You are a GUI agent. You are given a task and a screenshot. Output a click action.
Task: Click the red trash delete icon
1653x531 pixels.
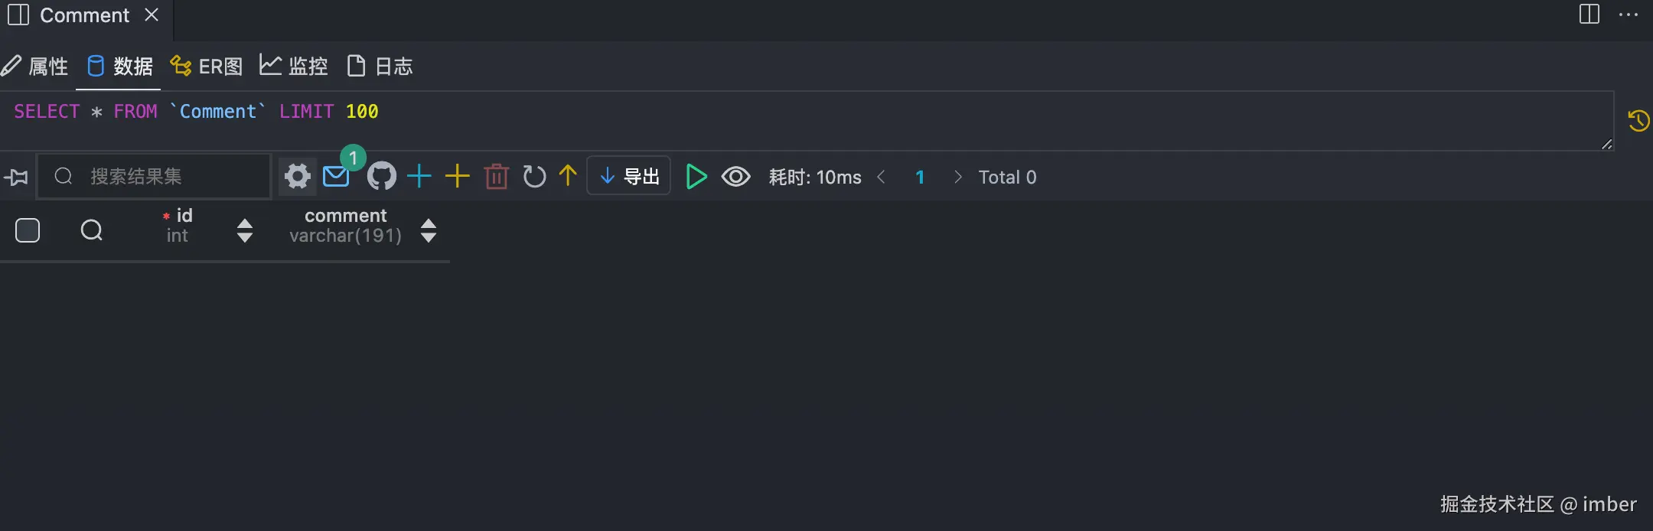point(496,177)
